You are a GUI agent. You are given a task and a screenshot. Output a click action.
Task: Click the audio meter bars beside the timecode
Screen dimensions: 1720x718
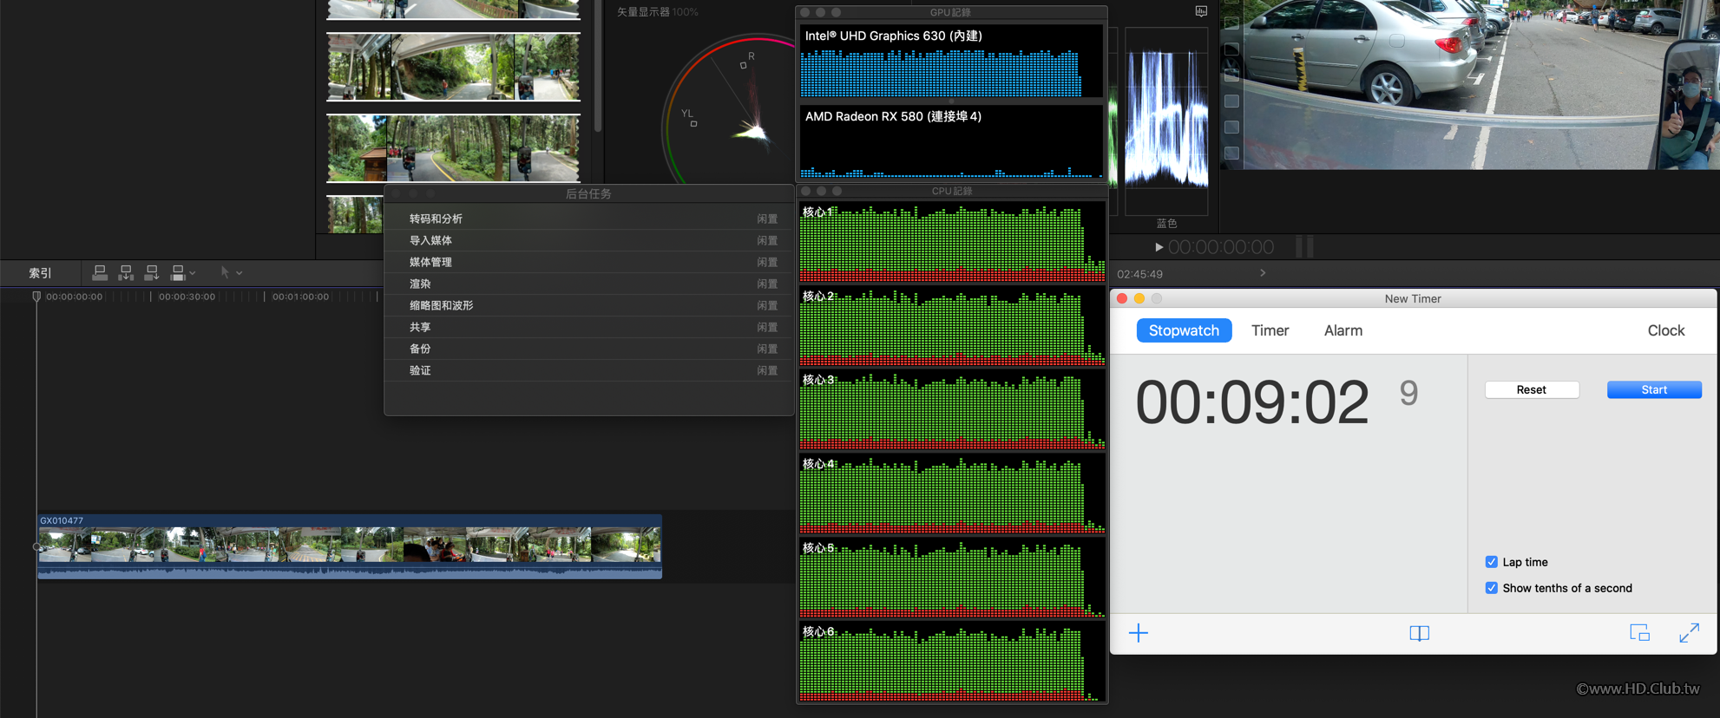1304,247
